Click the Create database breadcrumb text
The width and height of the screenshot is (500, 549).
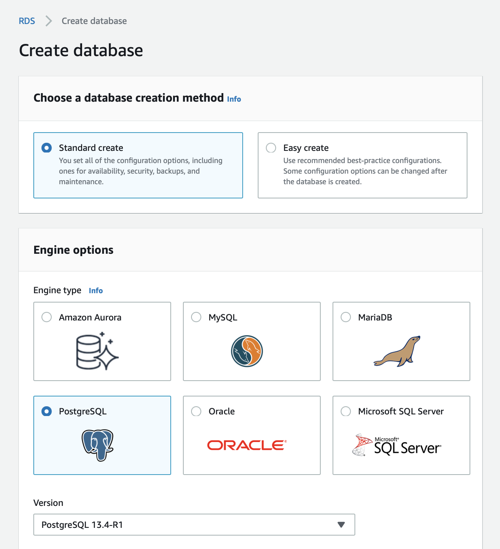coord(94,21)
